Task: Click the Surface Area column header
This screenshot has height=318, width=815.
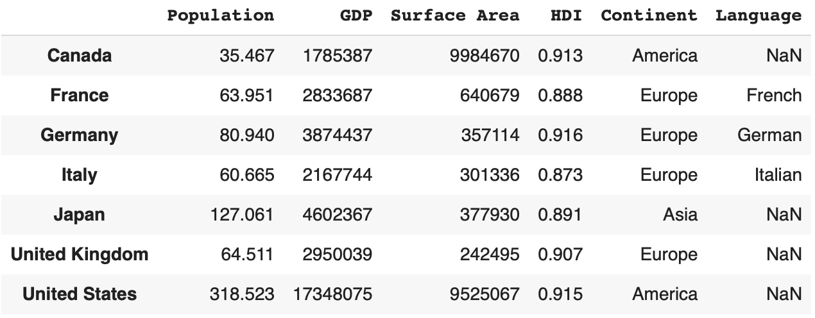Action: 455,15
